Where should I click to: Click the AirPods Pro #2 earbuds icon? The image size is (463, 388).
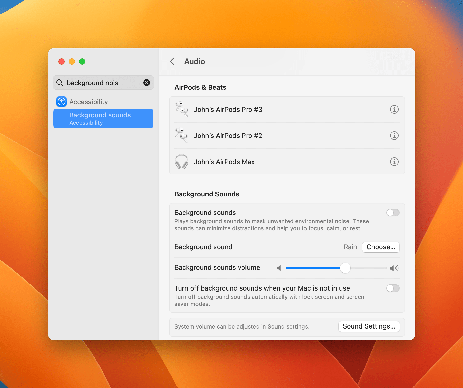tap(182, 135)
